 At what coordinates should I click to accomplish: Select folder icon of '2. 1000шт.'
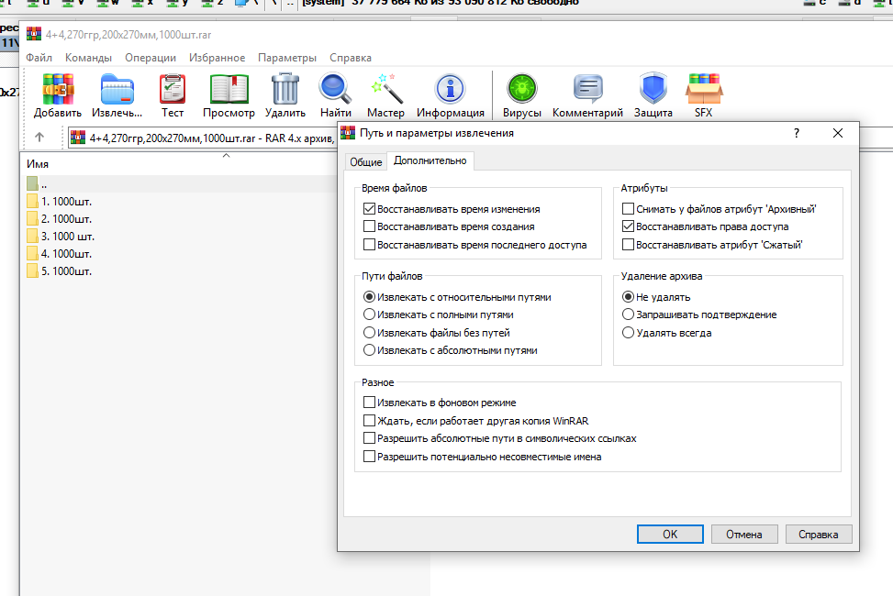32,219
